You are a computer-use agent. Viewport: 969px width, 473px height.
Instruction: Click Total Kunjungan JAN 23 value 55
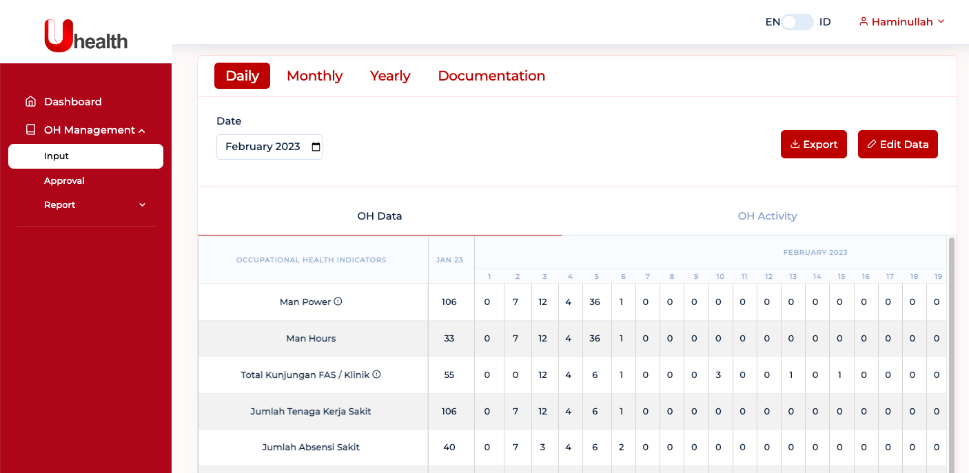[449, 375]
